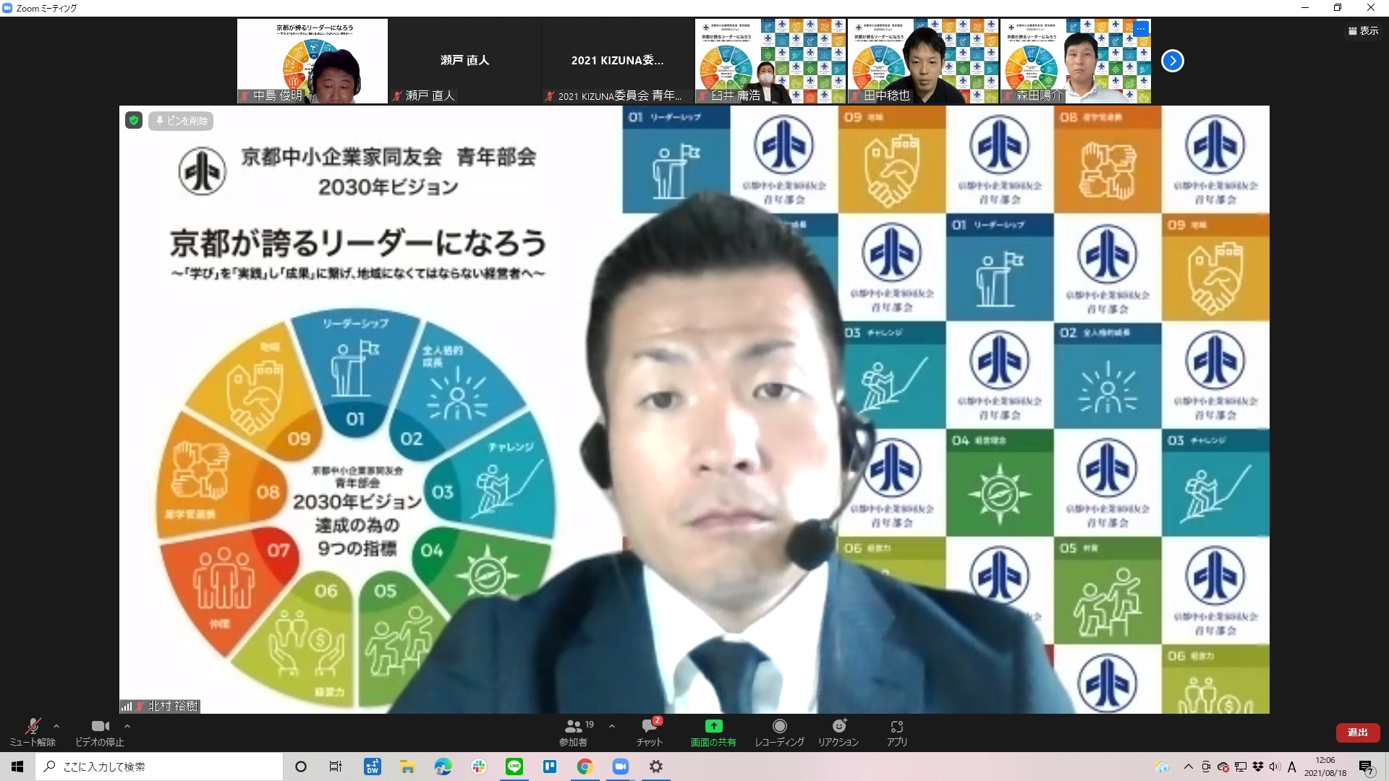This screenshot has height=781, width=1389.
Task: Open clock showing 12:06 2021/08/18
Action: tap(1325, 767)
